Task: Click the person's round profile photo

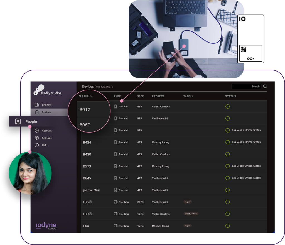Action: (x=30, y=173)
